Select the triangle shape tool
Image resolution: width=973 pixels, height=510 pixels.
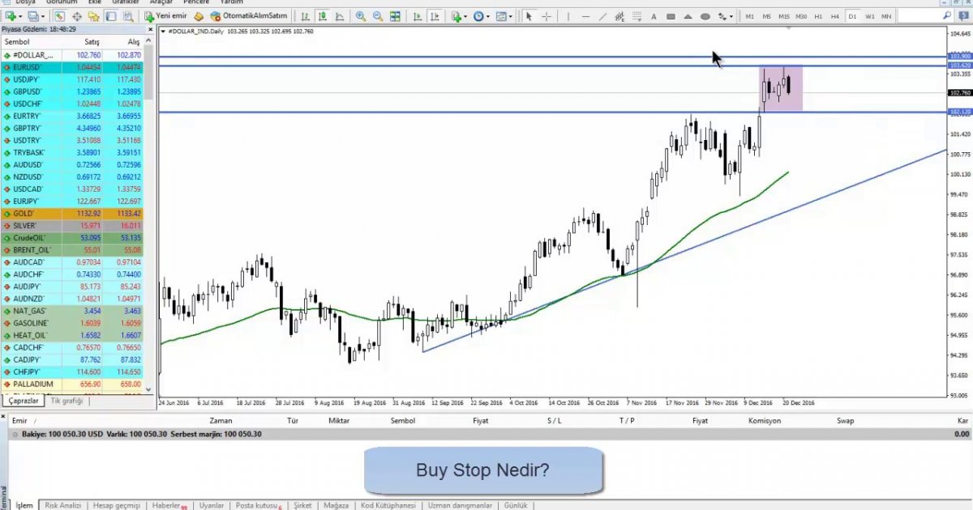pos(688,16)
